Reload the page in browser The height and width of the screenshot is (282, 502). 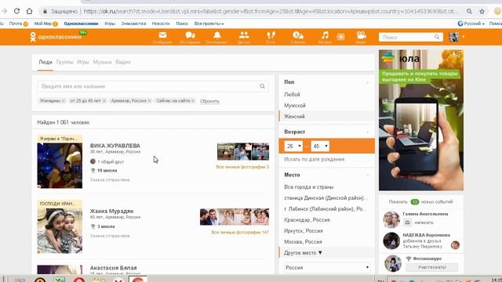click(x=16, y=11)
